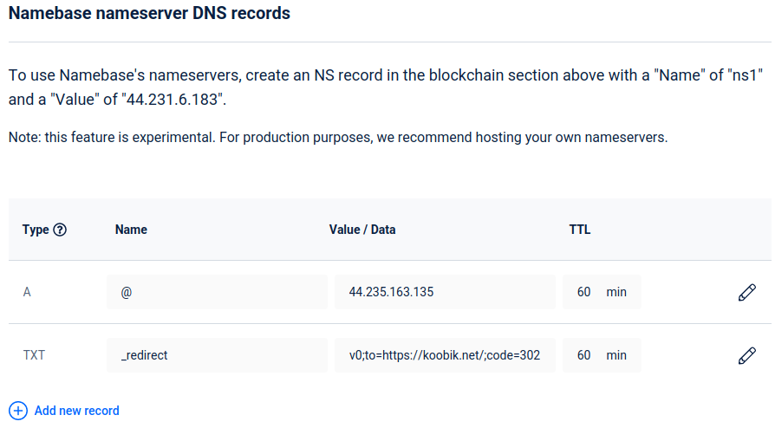Click the plus circle icon to add a record
The width and height of the screenshot is (775, 428).
(18, 411)
